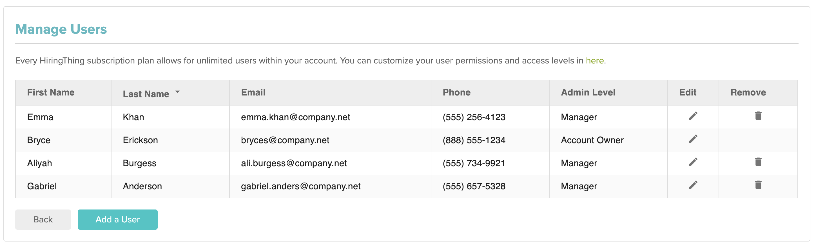Image resolution: width=816 pixels, height=246 pixels.
Task: Select gabriel.anders@company.net email cell
Action: pyautogui.click(x=300, y=186)
